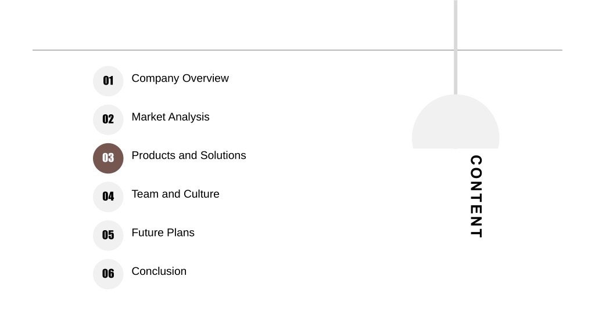Select the Products and Solutions entry
The height and width of the screenshot is (334, 595).
pos(189,155)
